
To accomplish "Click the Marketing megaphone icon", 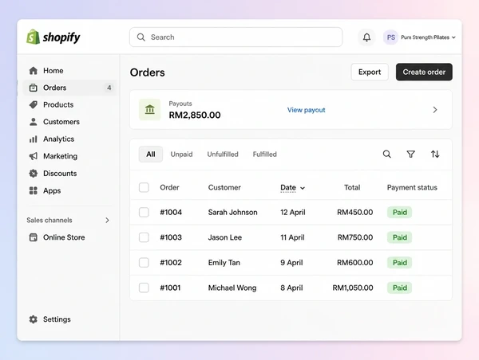I will coord(34,156).
